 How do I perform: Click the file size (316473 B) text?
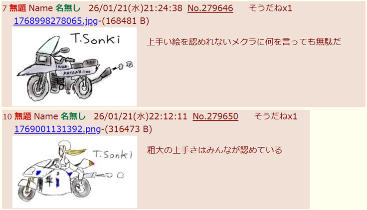click(x=128, y=129)
